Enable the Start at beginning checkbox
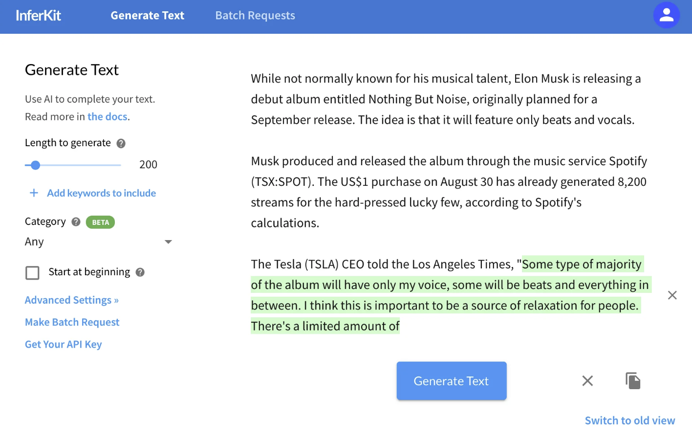 click(32, 273)
